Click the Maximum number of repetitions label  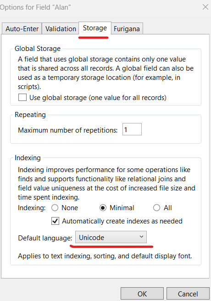pos(68,130)
